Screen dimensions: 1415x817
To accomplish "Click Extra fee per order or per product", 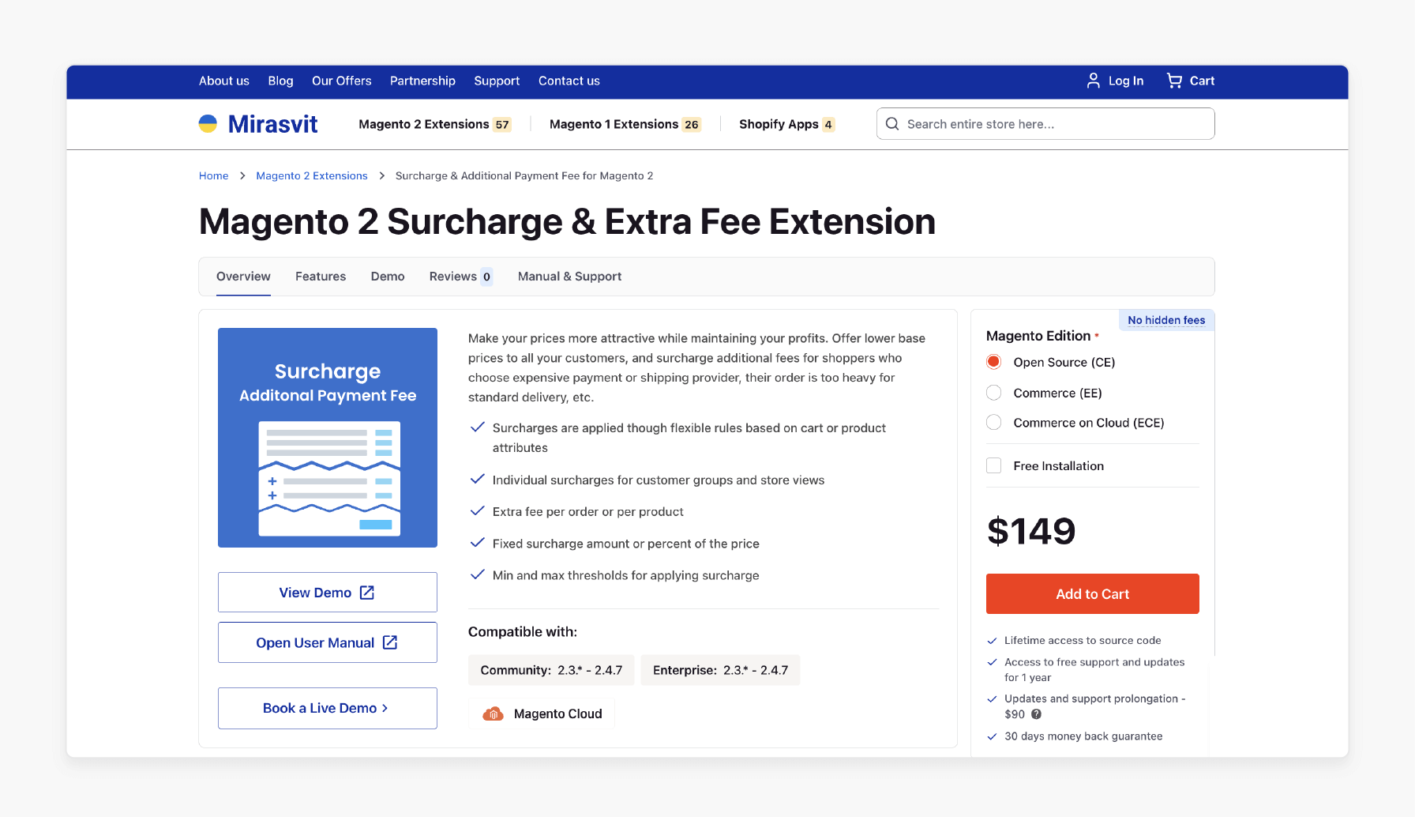I will click(587, 512).
